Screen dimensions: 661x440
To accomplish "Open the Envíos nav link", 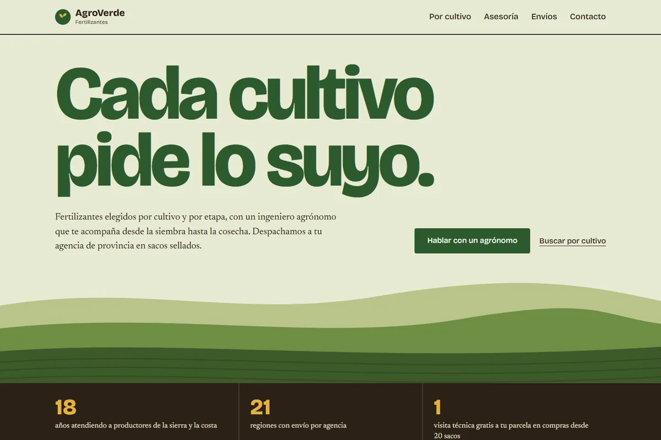I will pos(544,16).
